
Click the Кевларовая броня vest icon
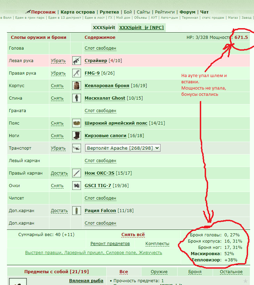coord(76,86)
